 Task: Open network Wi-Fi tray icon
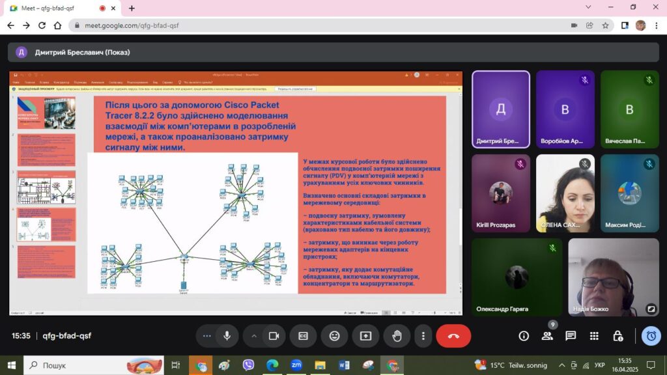(586, 365)
